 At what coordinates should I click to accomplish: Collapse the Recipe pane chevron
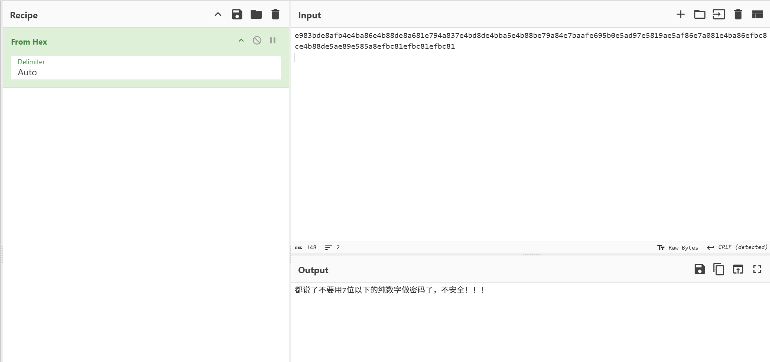click(x=218, y=15)
